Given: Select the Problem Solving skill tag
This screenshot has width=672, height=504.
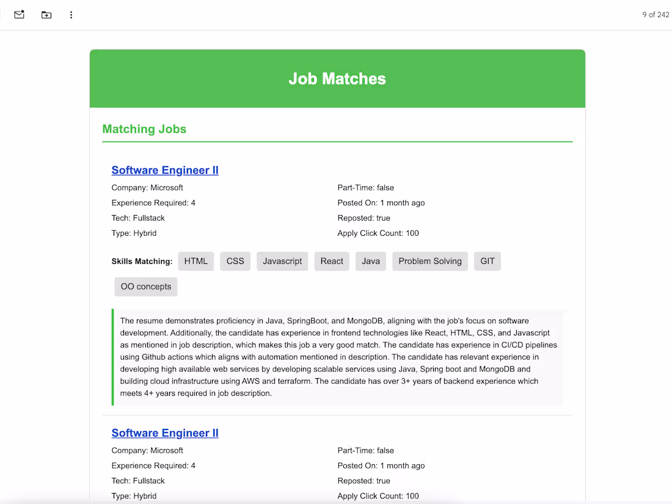Looking at the screenshot, I should pyautogui.click(x=430, y=261).
